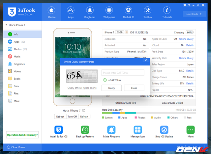Open the Ringtones bell icon in header
Viewport: 211px width, 154px height.
coord(90,10)
